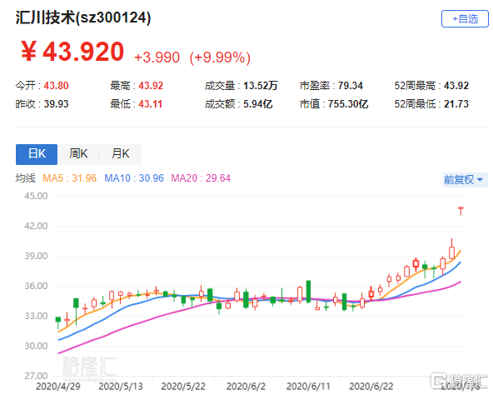Image resolution: width=493 pixels, height=395 pixels.
Task: Click 52周最低 value 21.73
Action: tap(456, 104)
